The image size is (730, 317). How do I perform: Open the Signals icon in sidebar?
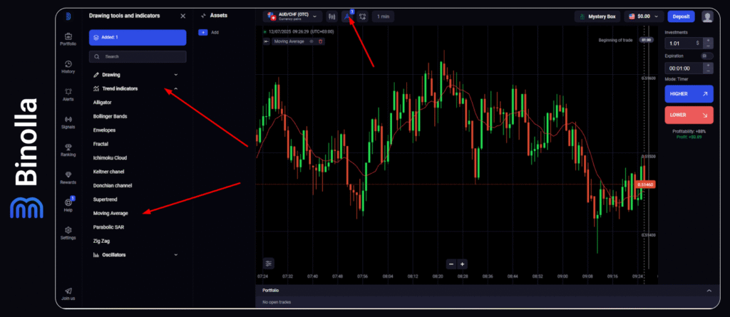(x=68, y=121)
